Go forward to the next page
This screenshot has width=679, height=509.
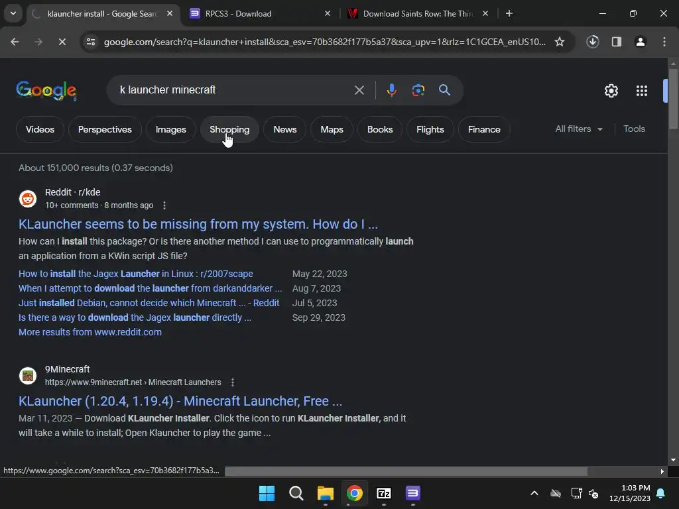38,42
